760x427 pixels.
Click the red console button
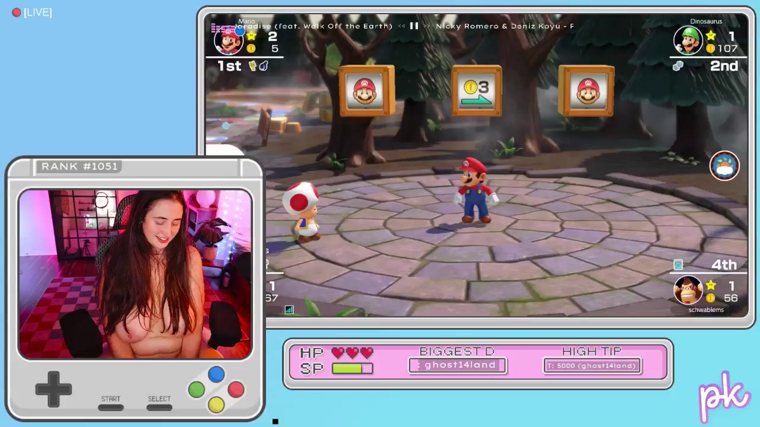point(236,389)
